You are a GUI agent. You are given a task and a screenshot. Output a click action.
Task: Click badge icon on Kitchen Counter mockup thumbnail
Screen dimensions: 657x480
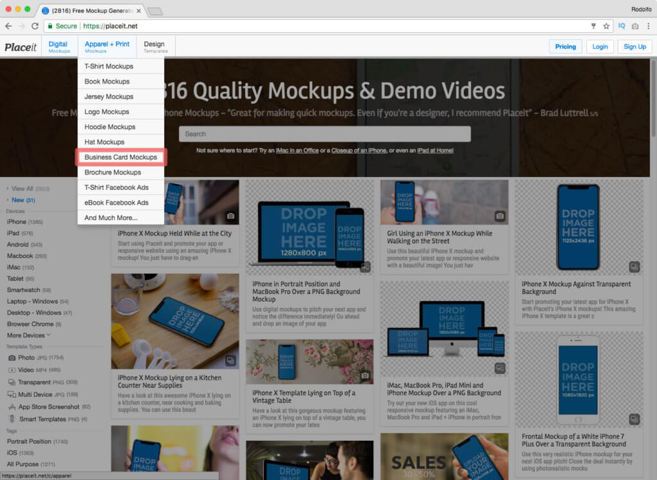[230, 361]
